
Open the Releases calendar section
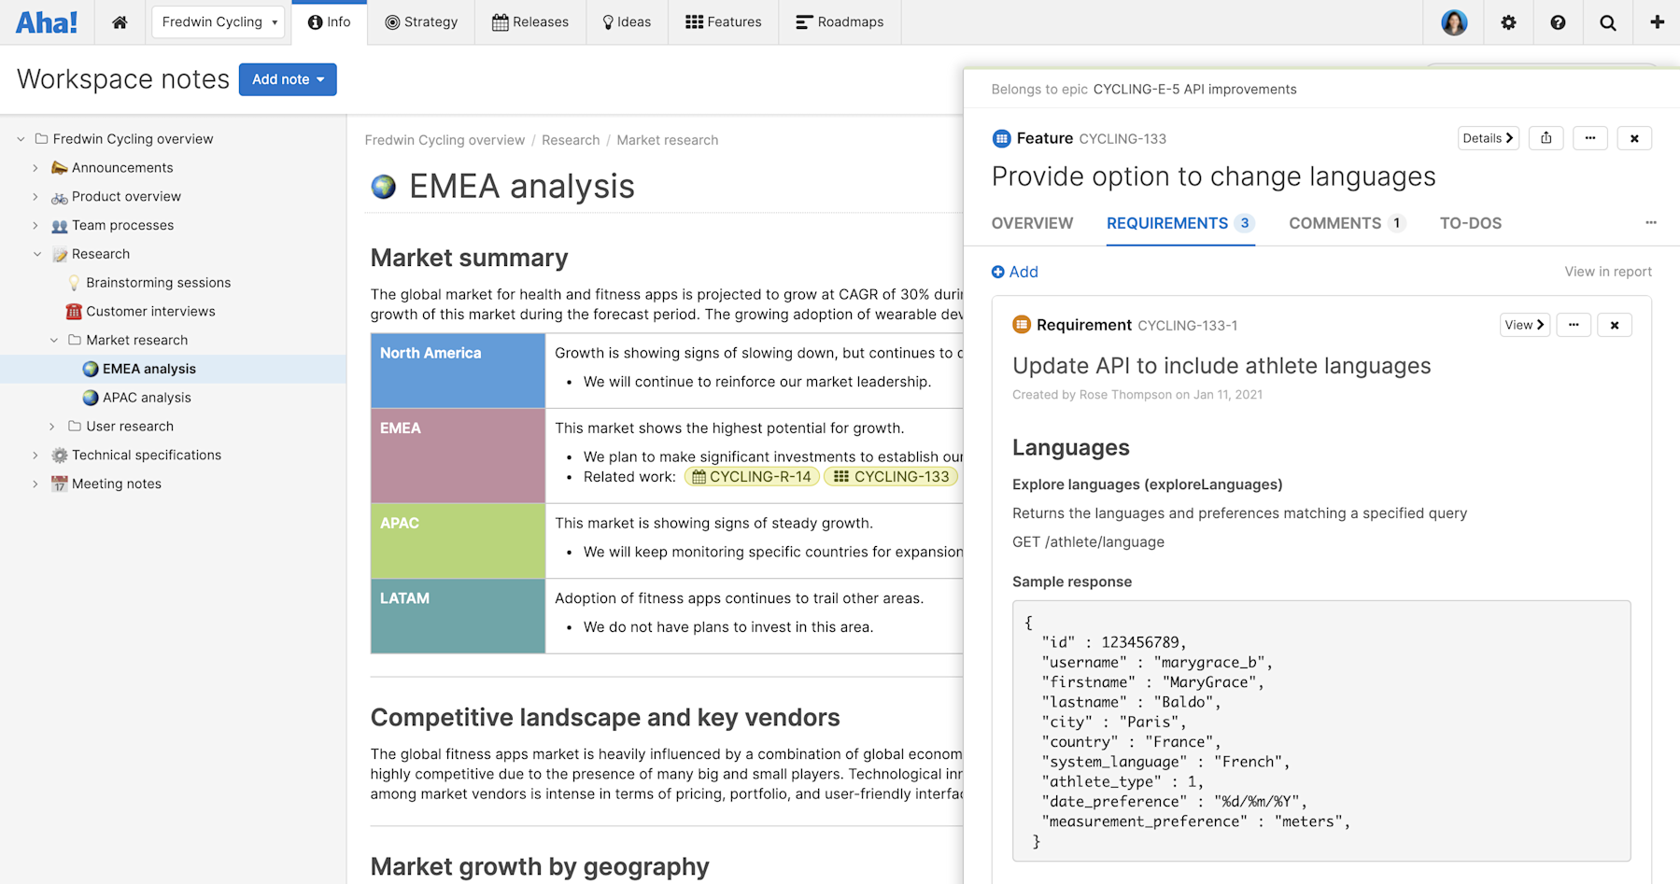click(529, 21)
